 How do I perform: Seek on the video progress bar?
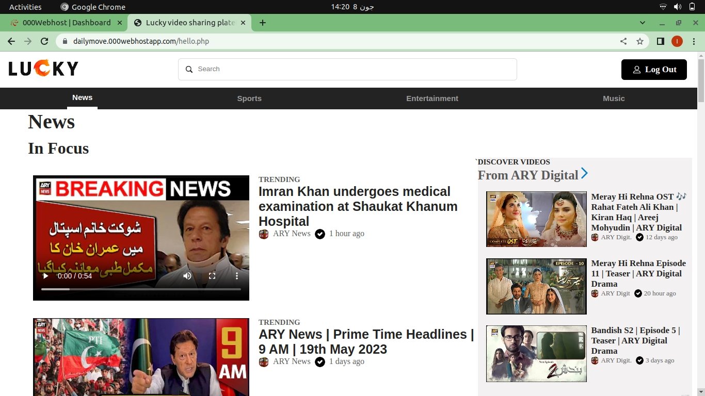(x=141, y=289)
